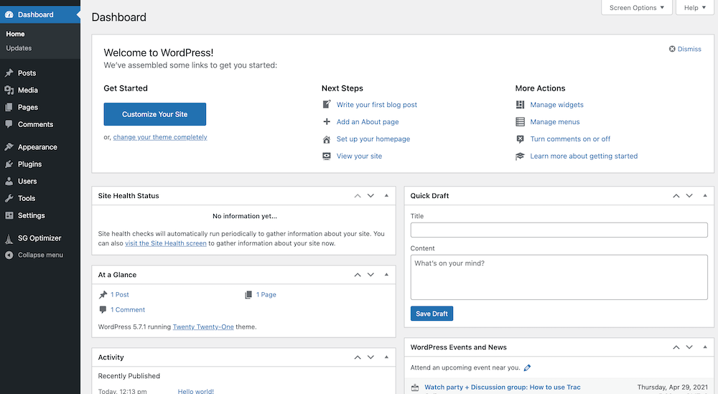The width and height of the screenshot is (718, 394).
Task: Click the pages icon next to 1 Page
Action: tap(248, 295)
